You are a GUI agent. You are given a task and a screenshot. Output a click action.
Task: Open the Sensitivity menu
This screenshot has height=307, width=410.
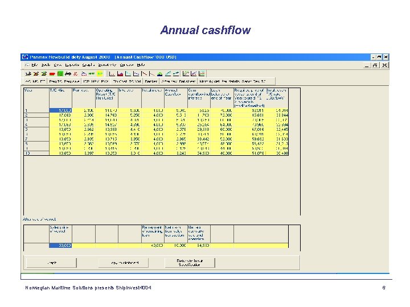tap(107, 65)
